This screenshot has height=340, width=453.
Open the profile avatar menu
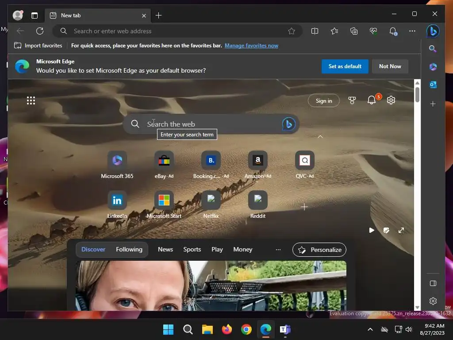pyautogui.click(x=18, y=15)
